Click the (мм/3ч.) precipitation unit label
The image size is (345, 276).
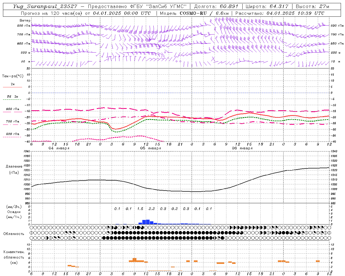pos(14,207)
